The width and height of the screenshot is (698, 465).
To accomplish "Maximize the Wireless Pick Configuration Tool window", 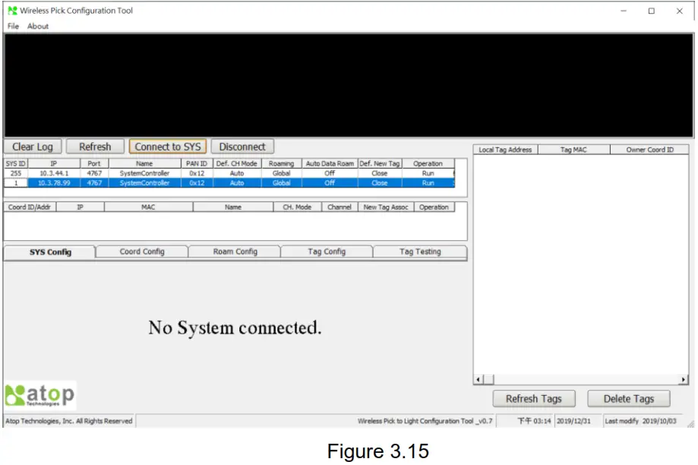I will click(651, 11).
